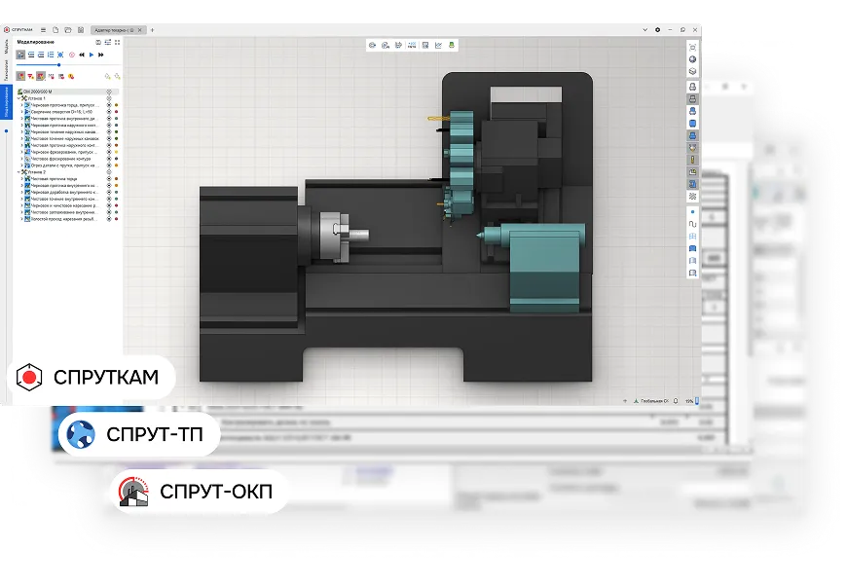Click the СПРУТКАМ product label badge
Screen dimensions: 847x588
pos(91,377)
